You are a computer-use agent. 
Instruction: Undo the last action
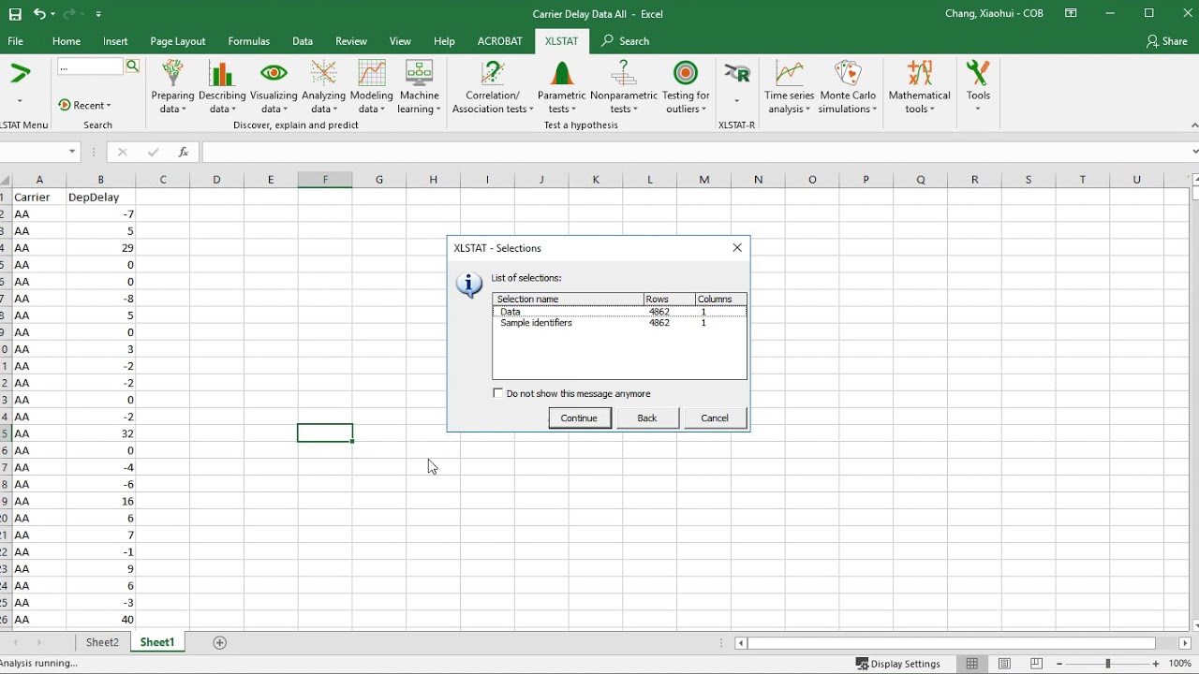39,14
